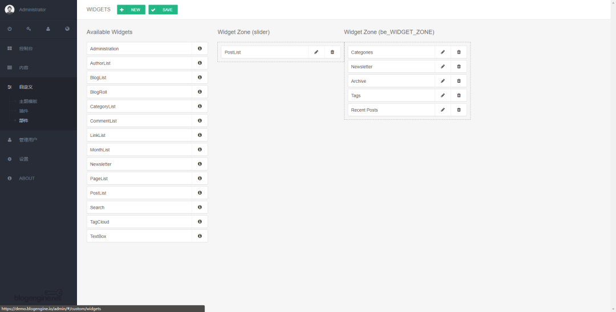Edit the PostList widget in slider zone
Viewport: 616px width, 312px height.
316,52
